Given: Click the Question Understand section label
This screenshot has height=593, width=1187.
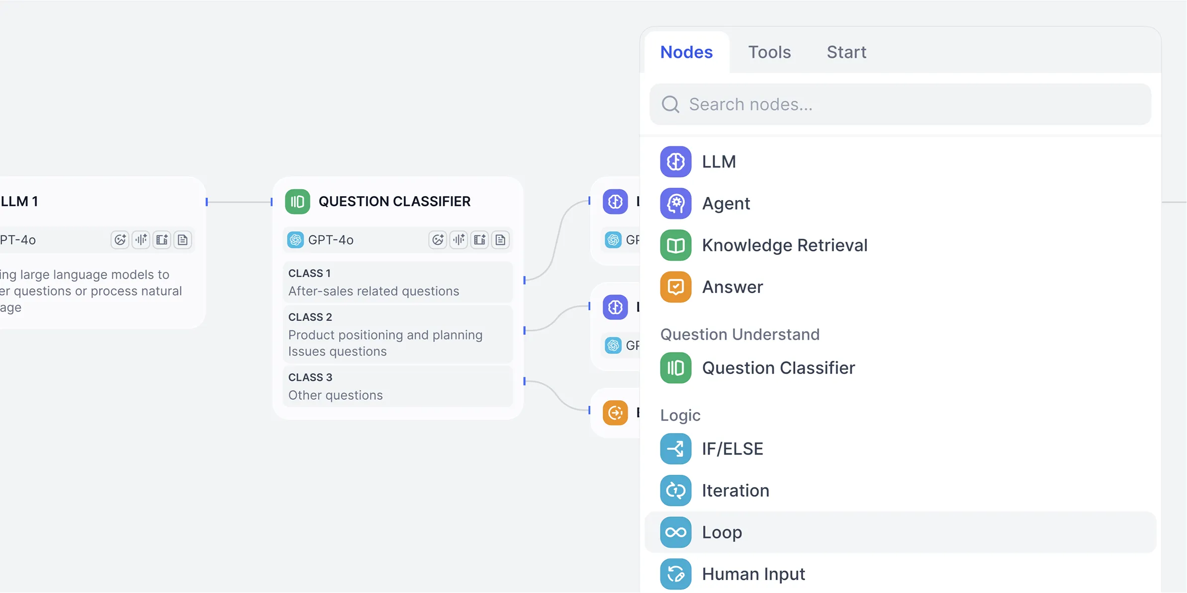Looking at the screenshot, I should click(x=739, y=334).
